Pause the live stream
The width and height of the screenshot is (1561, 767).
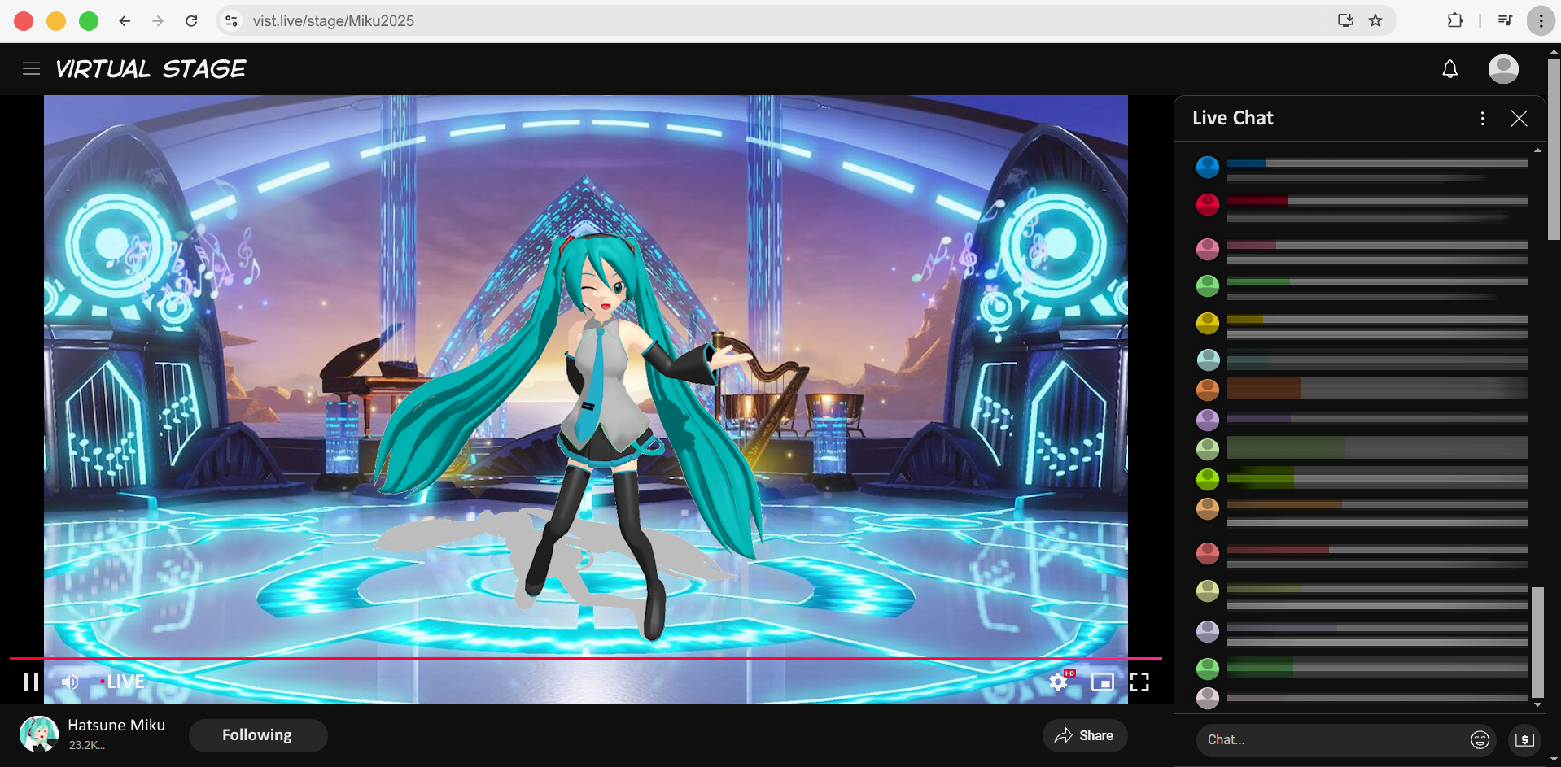31,682
